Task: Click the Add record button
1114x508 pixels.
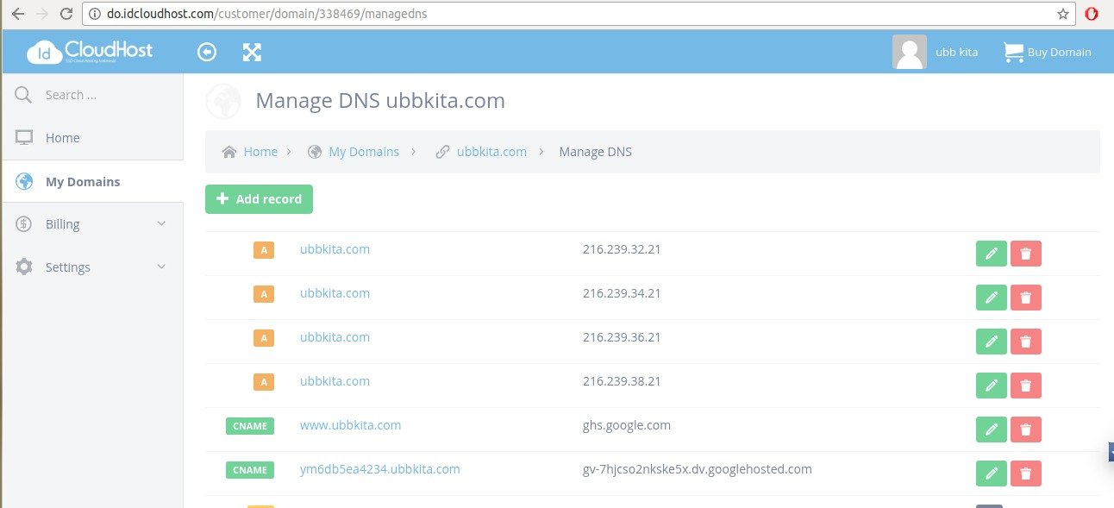Action: (259, 198)
